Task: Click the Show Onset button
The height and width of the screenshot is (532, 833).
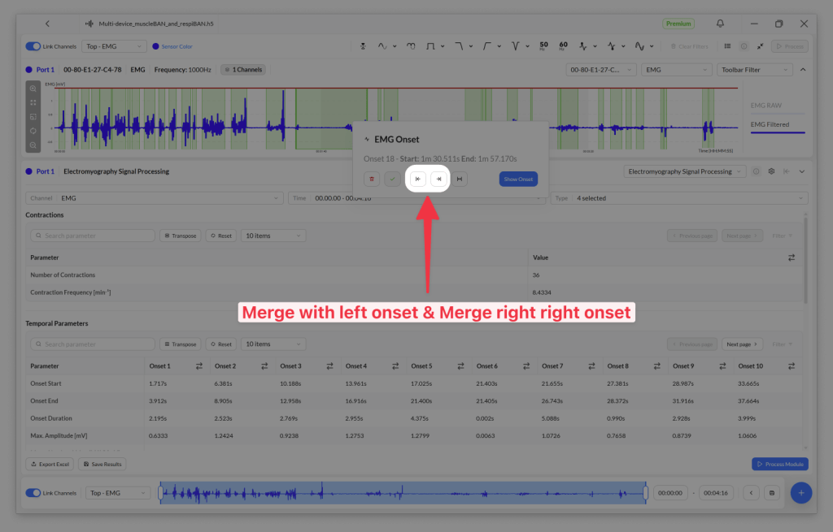Action: tap(518, 179)
